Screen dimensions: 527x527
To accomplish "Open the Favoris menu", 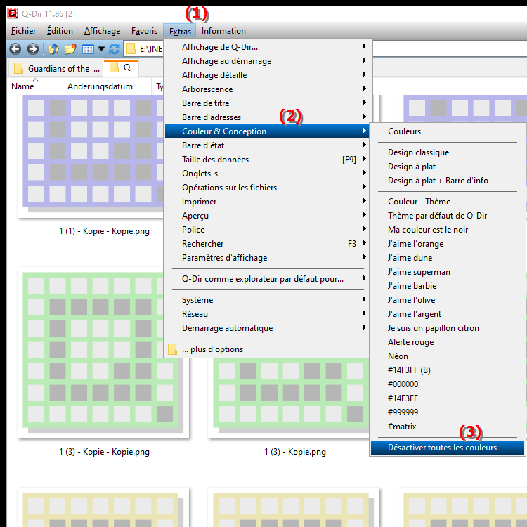I will pos(144,31).
